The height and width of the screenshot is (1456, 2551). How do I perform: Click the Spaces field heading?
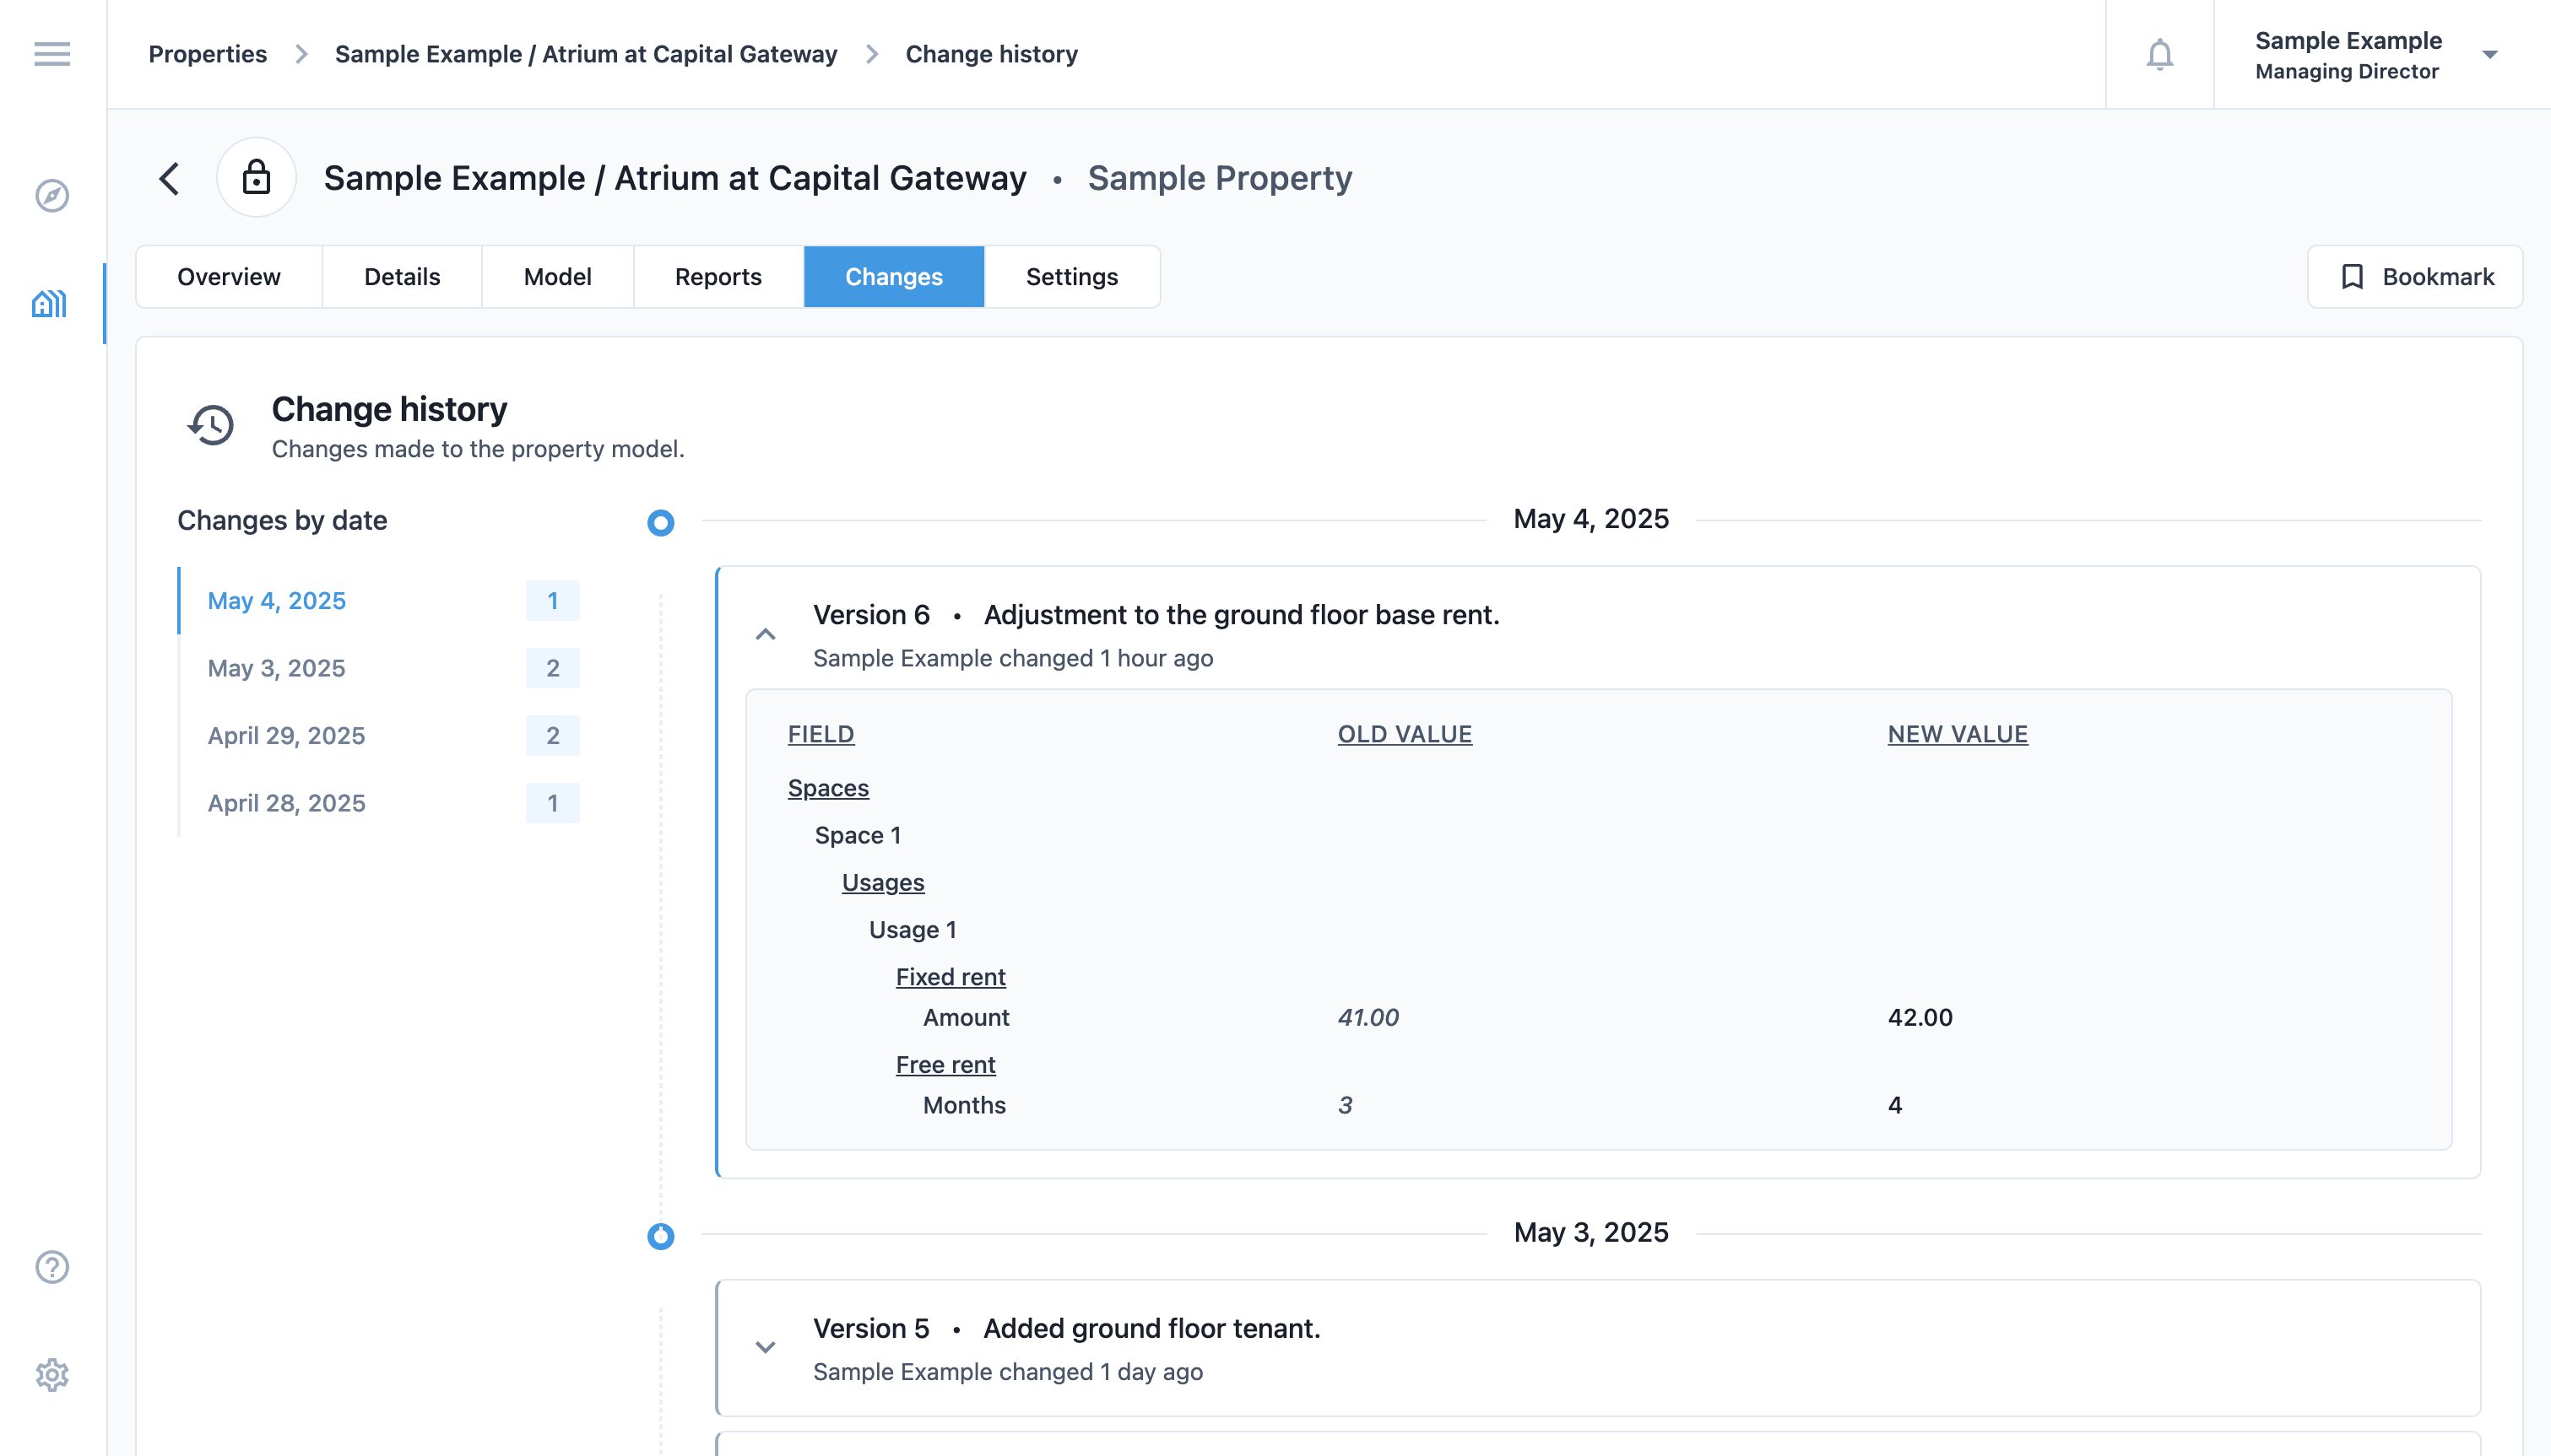pos(828,788)
